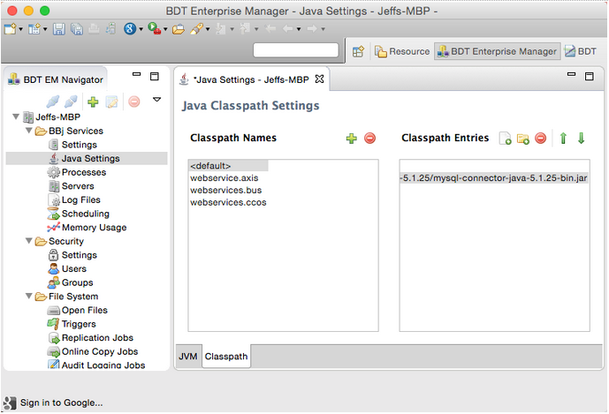Click the navigator connect plug icon
The height and width of the screenshot is (414, 609).
(x=53, y=102)
